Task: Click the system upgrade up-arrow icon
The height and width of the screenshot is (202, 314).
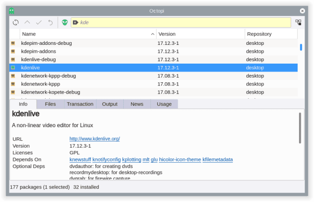Action: pos(27,22)
